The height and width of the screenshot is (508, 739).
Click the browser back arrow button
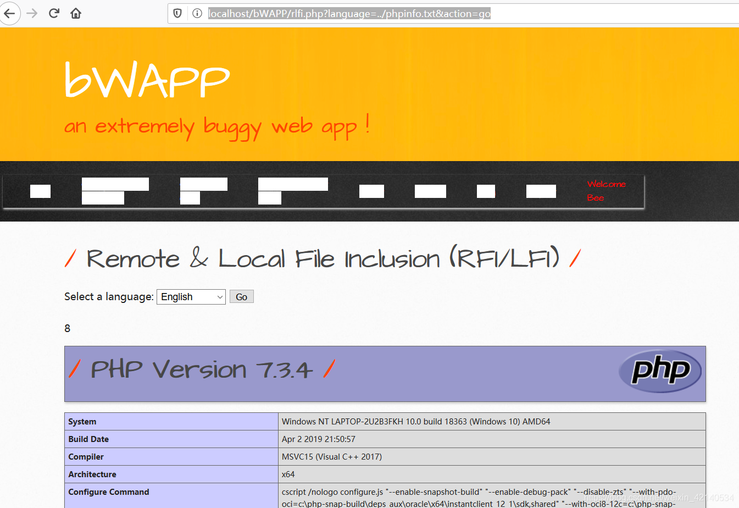click(9, 13)
